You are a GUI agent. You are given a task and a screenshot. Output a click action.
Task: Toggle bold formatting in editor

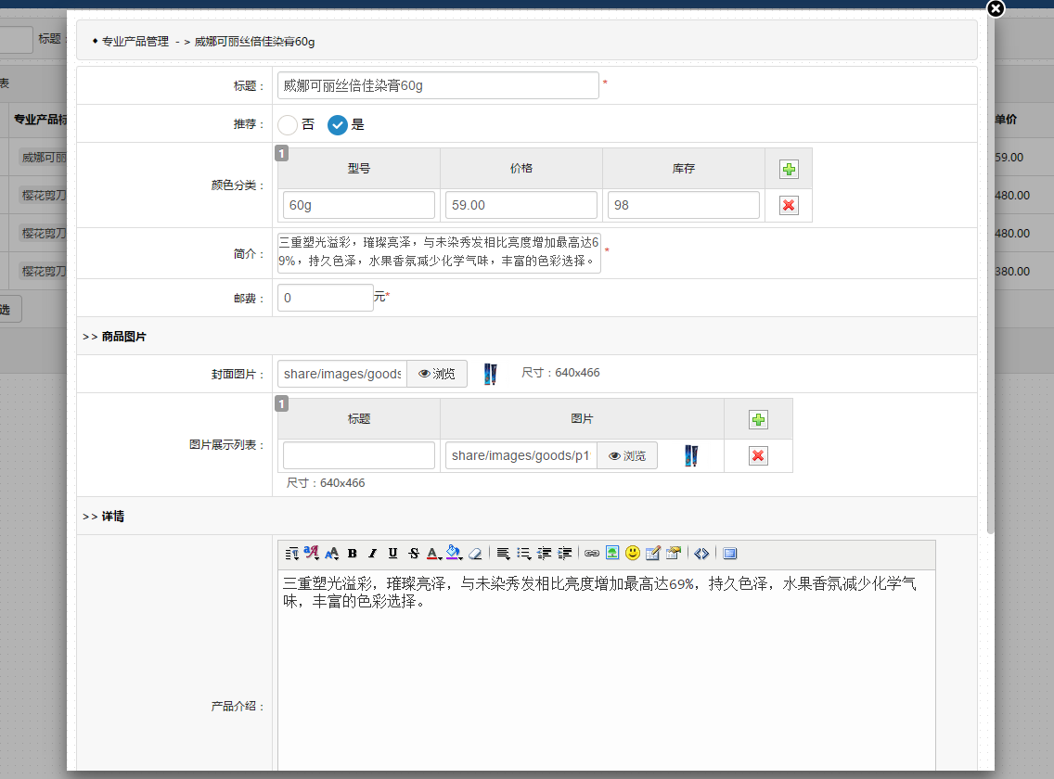353,554
